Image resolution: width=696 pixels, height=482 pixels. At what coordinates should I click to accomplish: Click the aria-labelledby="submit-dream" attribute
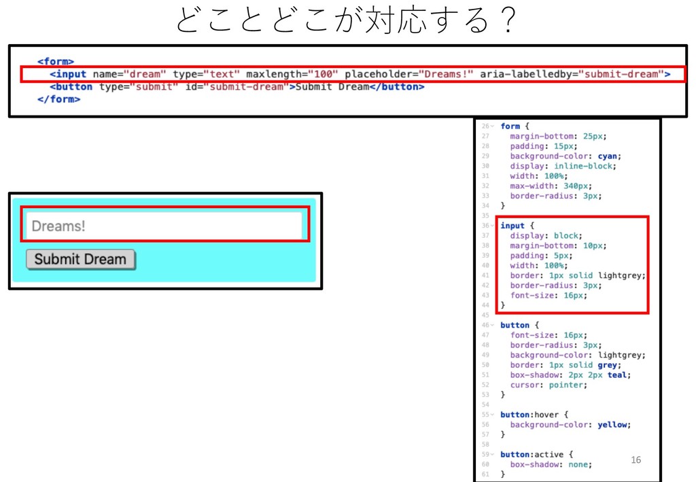pyautogui.click(x=572, y=74)
